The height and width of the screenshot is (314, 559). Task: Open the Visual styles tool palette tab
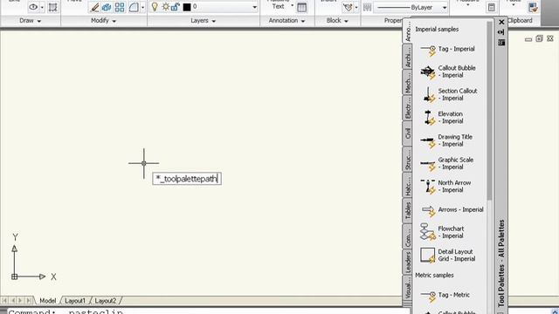point(408,289)
